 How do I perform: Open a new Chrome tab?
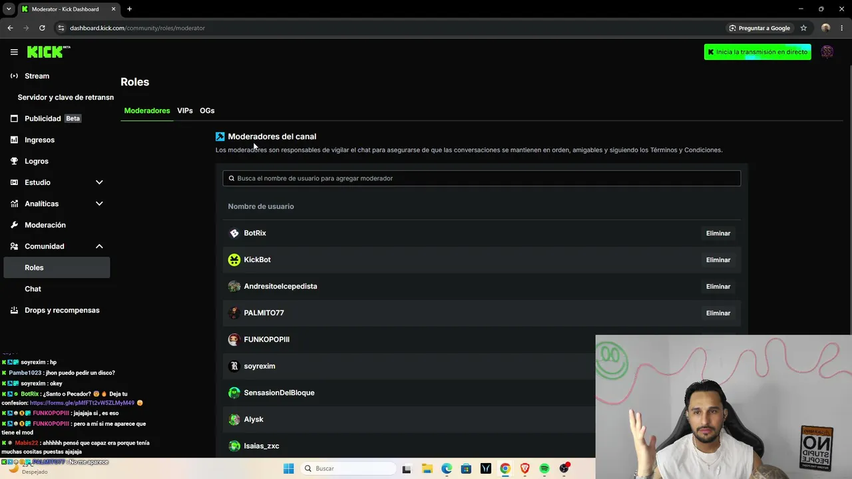point(129,9)
